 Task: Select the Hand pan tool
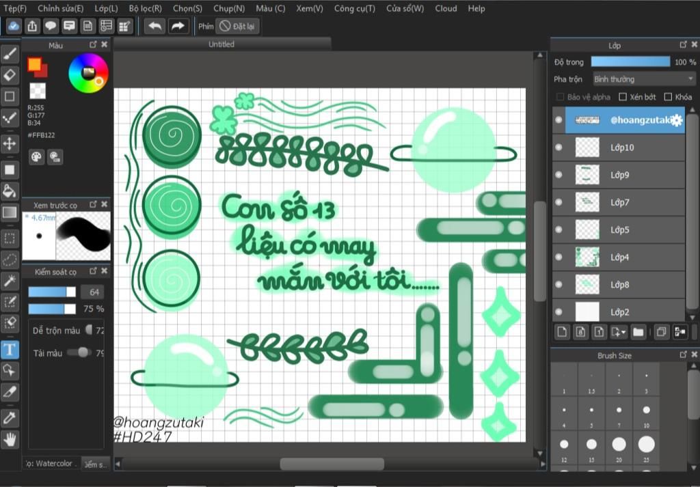tap(10, 440)
